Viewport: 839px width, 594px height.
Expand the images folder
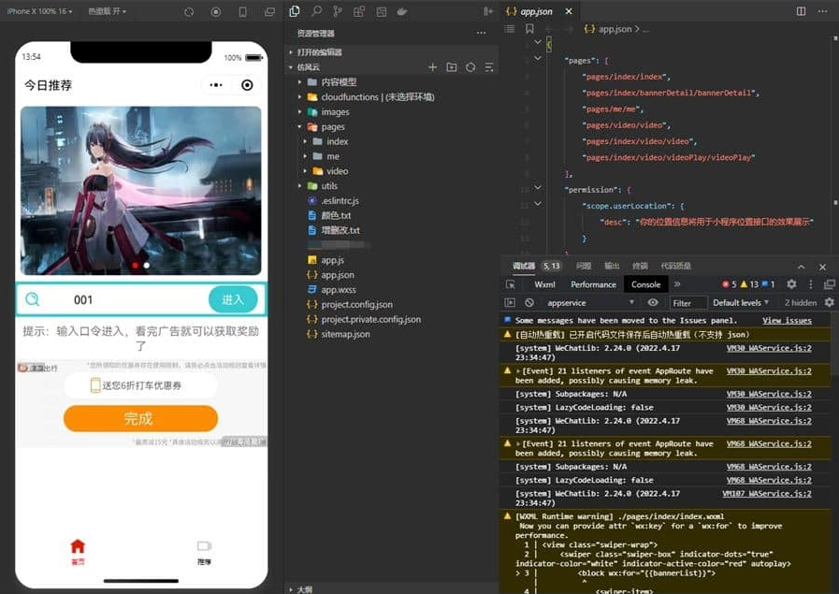299,112
